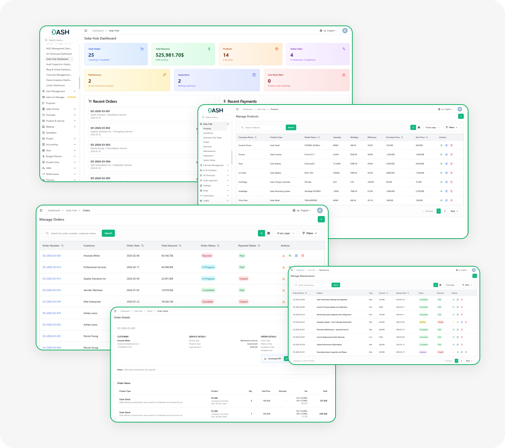Click Search button in Manage Orders
505x448 pixels.
click(x=108, y=233)
